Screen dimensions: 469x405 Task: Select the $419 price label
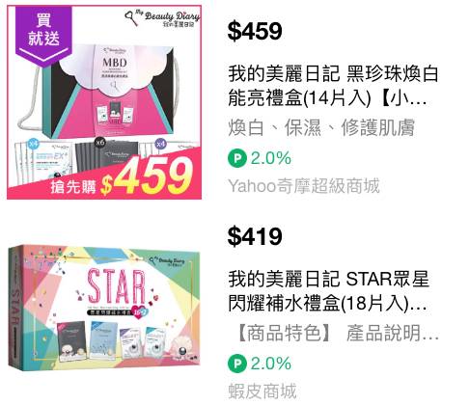pos(255,236)
